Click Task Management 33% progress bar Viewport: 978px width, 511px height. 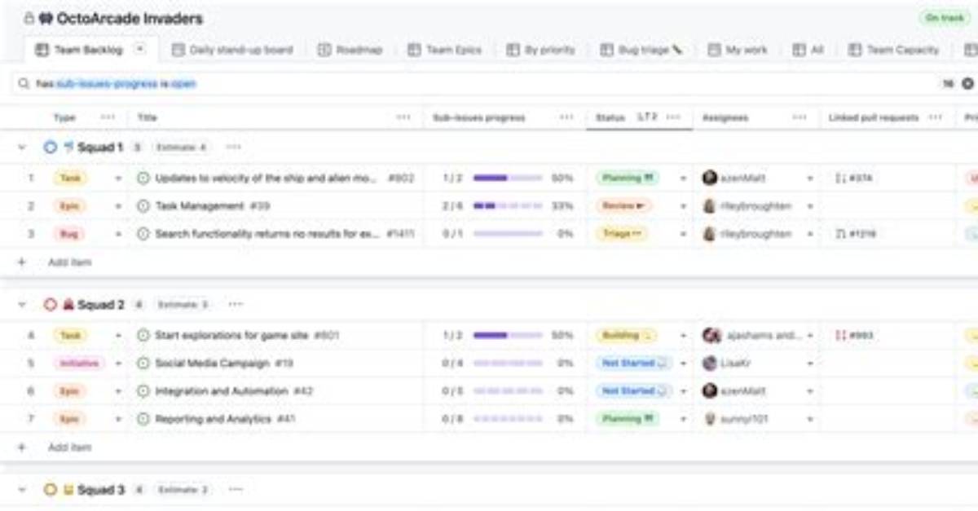tap(508, 206)
